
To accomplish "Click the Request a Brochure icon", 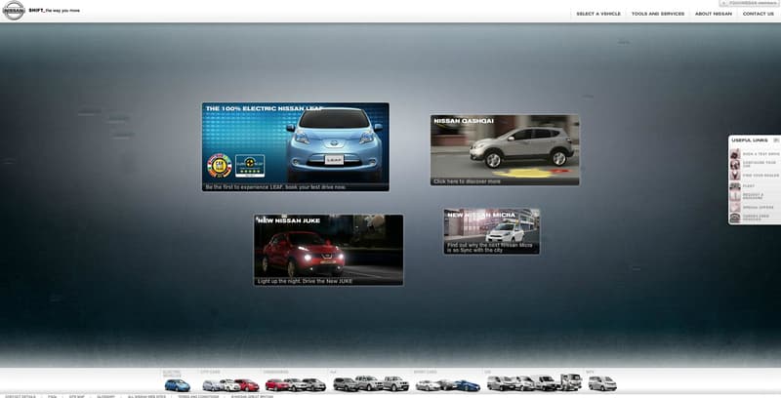I will (x=735, y=196).
